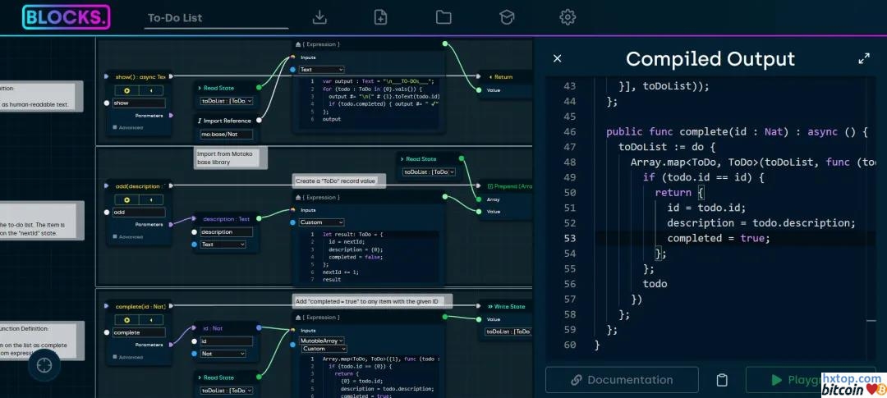Screen dimensions: 887x398
Task: Close the Compiled Output panel
Action: point(558,58)
